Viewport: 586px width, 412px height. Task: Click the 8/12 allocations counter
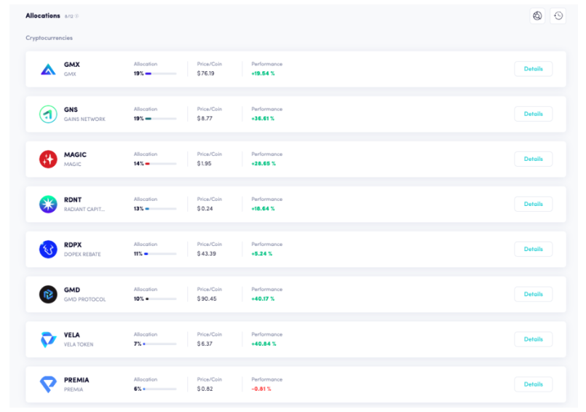pyautogui.click(x=68, y=17)
